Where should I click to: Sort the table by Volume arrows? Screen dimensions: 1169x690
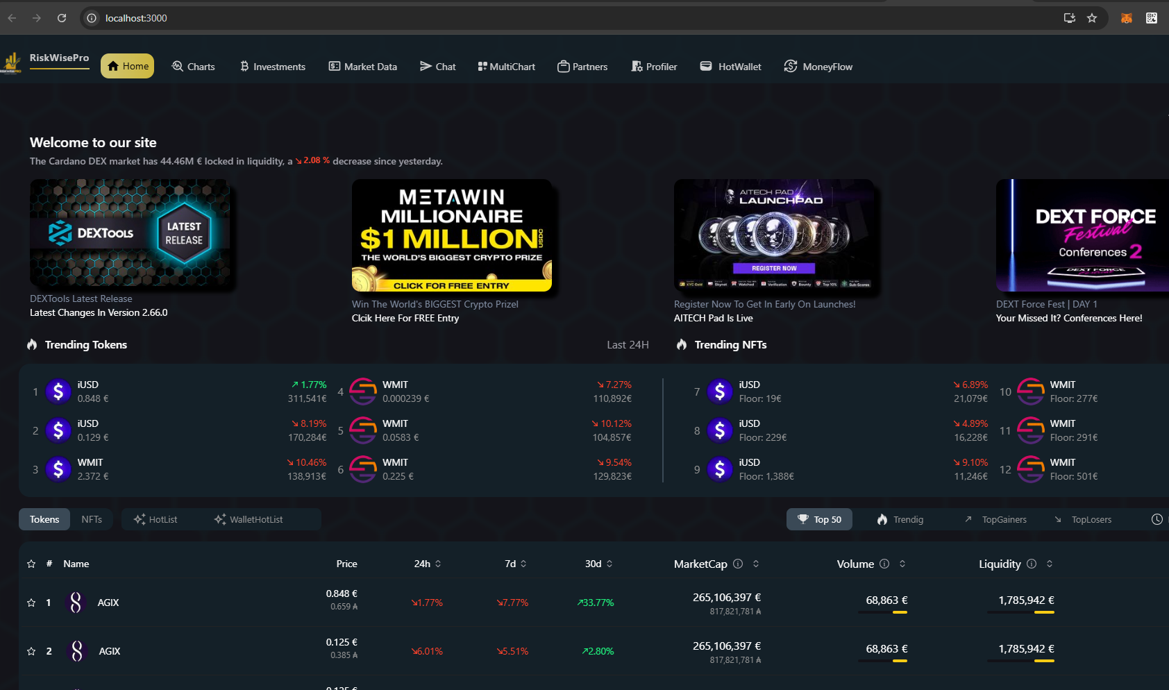pyautogui.click(x=902, y=564)
